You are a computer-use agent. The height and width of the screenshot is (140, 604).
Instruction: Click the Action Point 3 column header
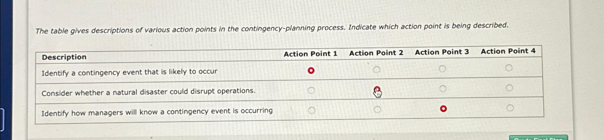(x=442, y=52)
